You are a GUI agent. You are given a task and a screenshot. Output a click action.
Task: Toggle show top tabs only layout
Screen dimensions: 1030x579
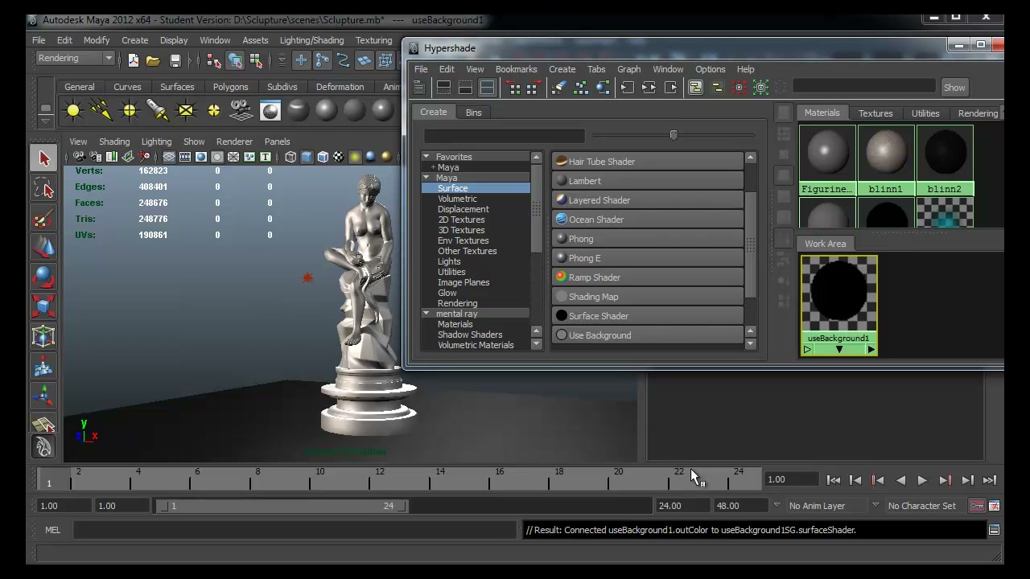pyautogui.click(x=443, y=88)
